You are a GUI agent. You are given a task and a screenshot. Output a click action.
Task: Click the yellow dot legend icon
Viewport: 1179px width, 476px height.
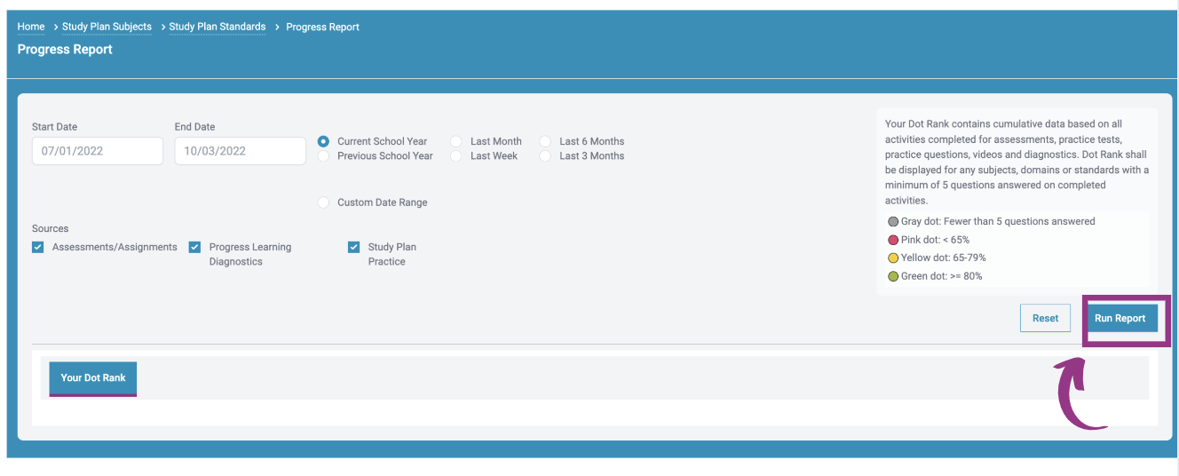pyautogui.click(x=893, y=258)
